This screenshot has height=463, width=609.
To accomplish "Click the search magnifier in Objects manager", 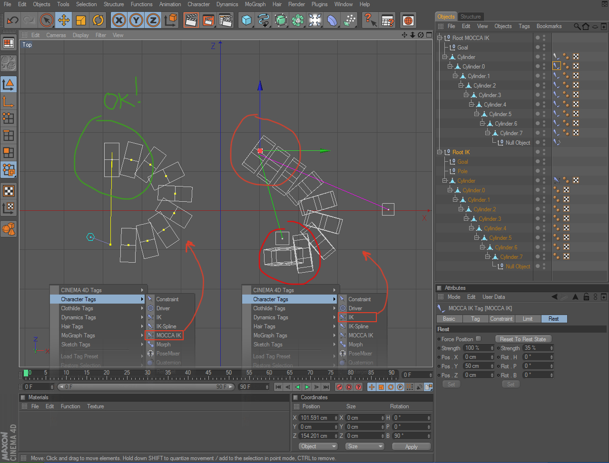I will pyautogui.click(x=577, y=27).
